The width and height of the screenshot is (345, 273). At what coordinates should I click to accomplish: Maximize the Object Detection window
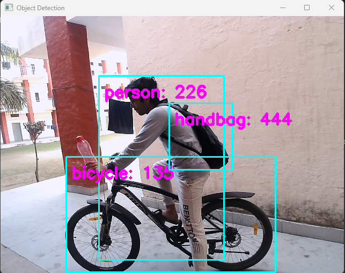pos(307,8)
